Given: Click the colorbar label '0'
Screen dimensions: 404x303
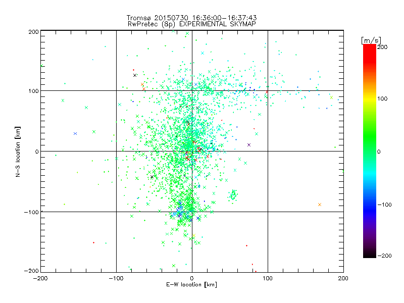Looking at the screenshot, I should 379,151.
